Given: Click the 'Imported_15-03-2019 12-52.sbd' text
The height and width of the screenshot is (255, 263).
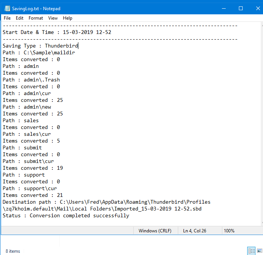Looking at the screenshot, I should 158,209.
